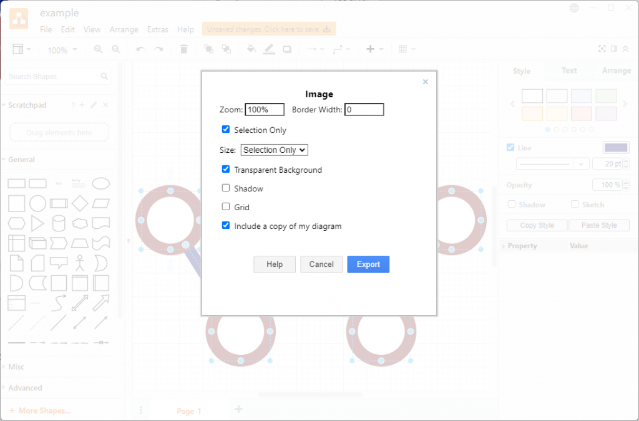Click the Zoom Out magnifier icon

[x=116, y=49]
